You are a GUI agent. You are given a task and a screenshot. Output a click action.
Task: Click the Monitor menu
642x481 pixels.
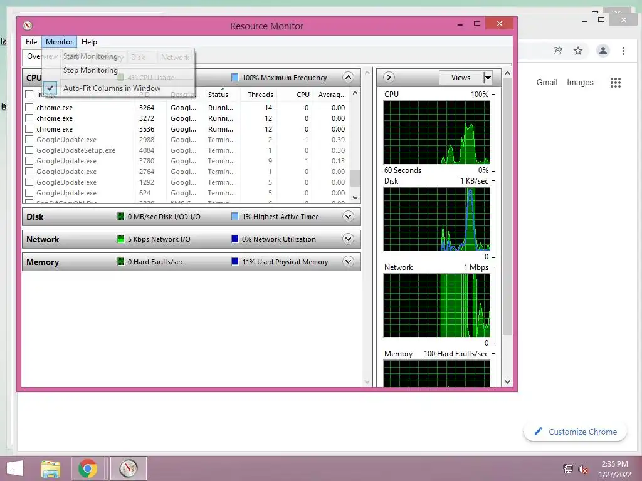click(59, 42)
